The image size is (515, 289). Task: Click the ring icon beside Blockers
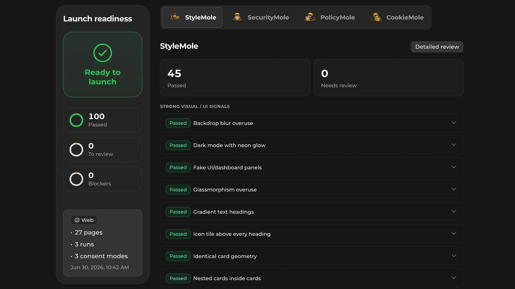[76, 179]
